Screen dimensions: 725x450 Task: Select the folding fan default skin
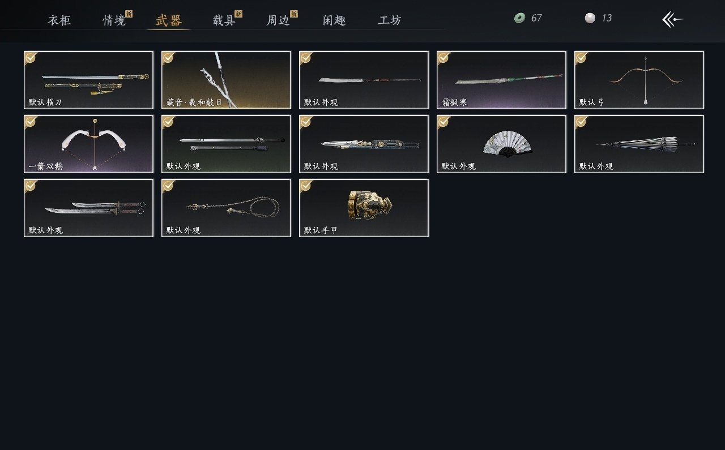click(x=501, y=144)
